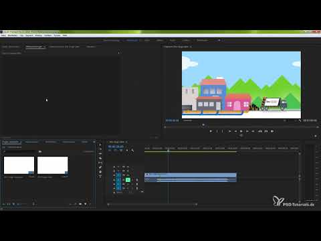Screen dimensions: 321x241
Task: Open Program monitor settings wrench
Action: click(300, 120)
